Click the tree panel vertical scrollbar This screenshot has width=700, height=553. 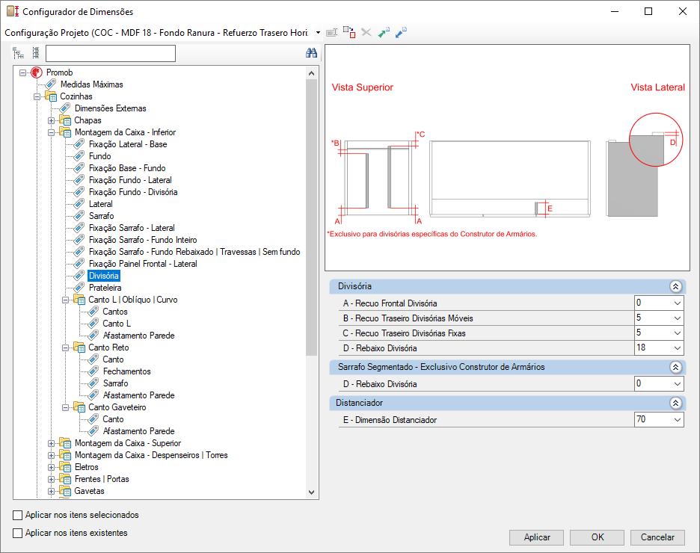coord(312,282)
